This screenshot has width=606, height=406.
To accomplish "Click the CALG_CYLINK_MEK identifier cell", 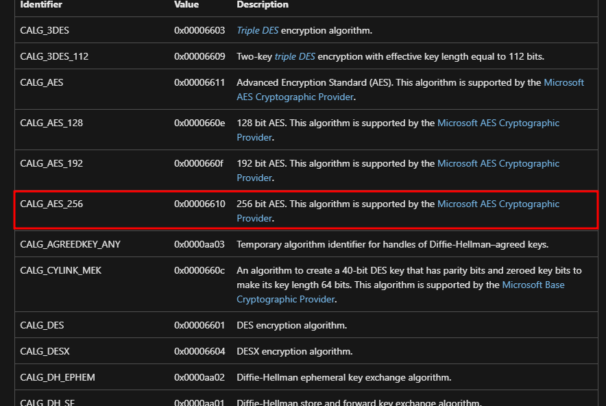I will (x=60, y=271).
